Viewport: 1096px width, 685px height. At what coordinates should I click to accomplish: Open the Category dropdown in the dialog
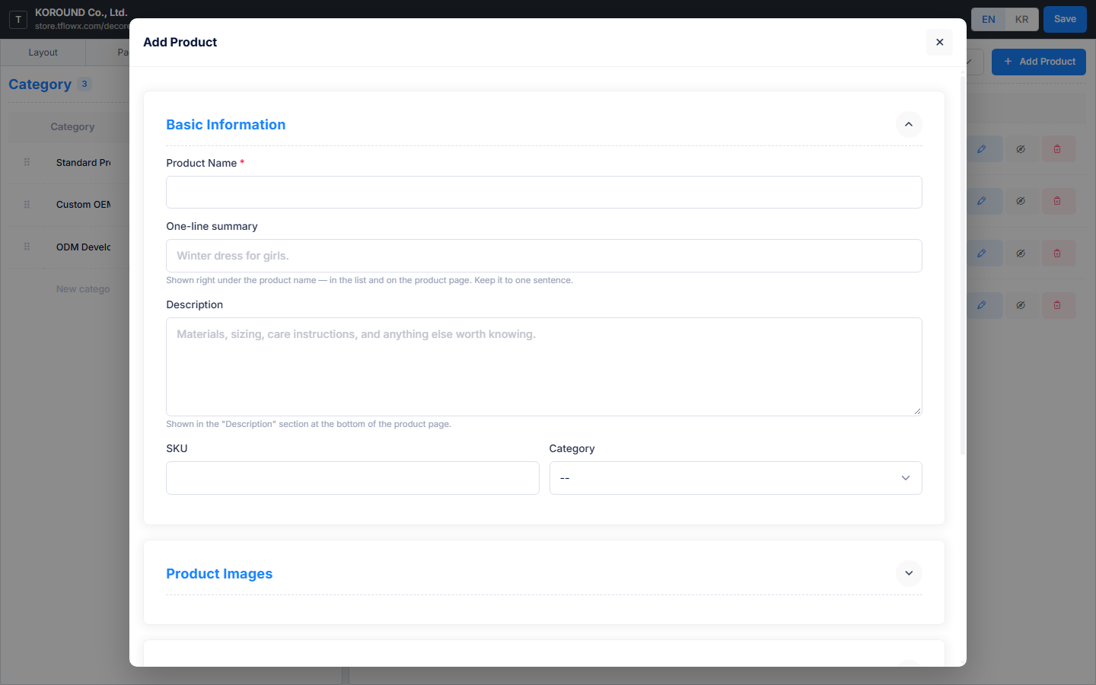[x=735, y=478]
